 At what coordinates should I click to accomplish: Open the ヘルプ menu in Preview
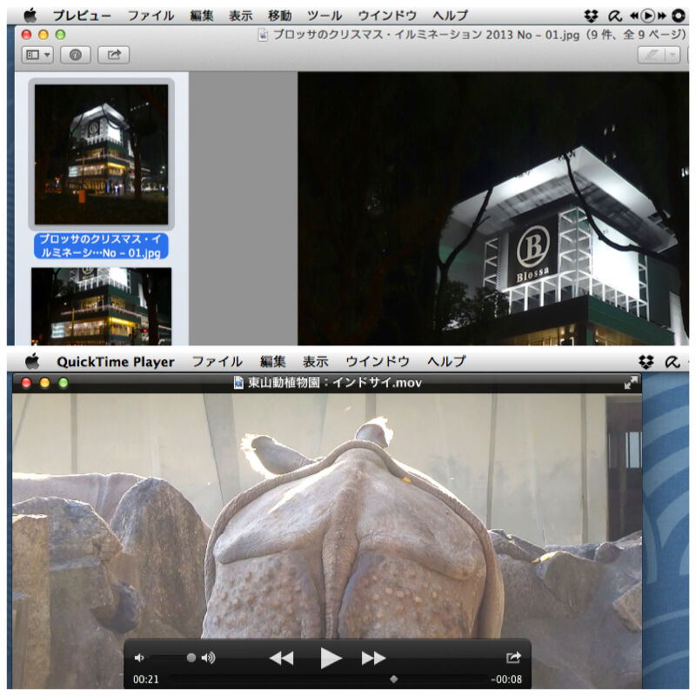[450, 16]
